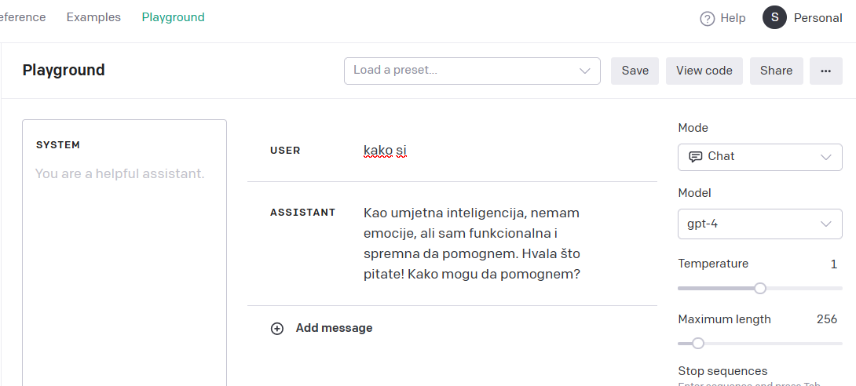Screen dimensions: 856x386
Task: Open View code
Action: point(704,71)
